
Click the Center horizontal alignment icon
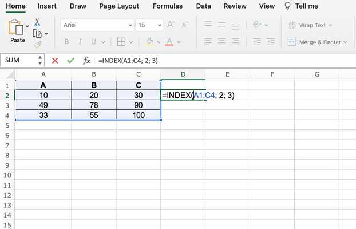tap(221, 42)
